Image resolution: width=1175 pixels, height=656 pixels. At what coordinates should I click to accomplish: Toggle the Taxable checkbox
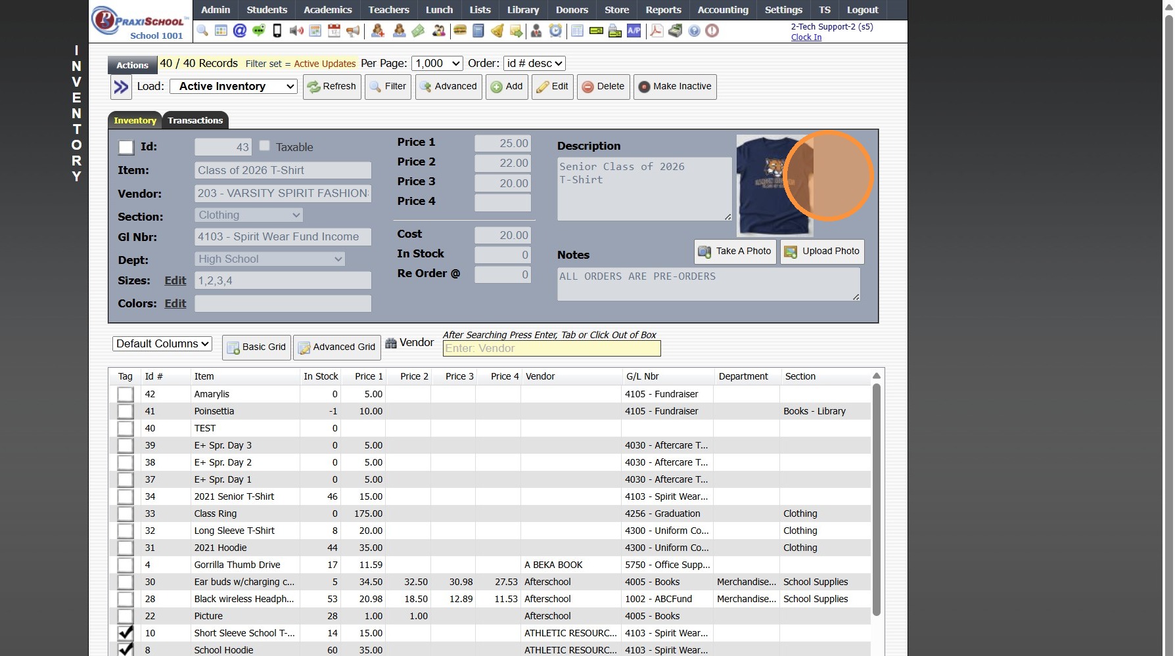tap(264, 146)
